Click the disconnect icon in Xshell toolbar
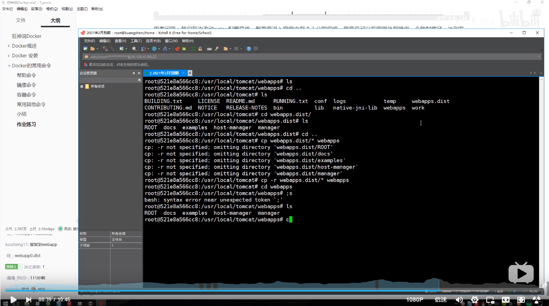Viewport: 549px width, 306px height. [x=105, y=49]
